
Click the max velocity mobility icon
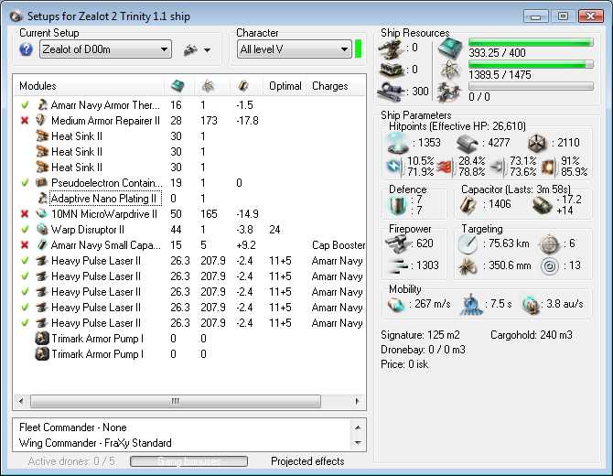pyautogui.click(x=396, y=305)
